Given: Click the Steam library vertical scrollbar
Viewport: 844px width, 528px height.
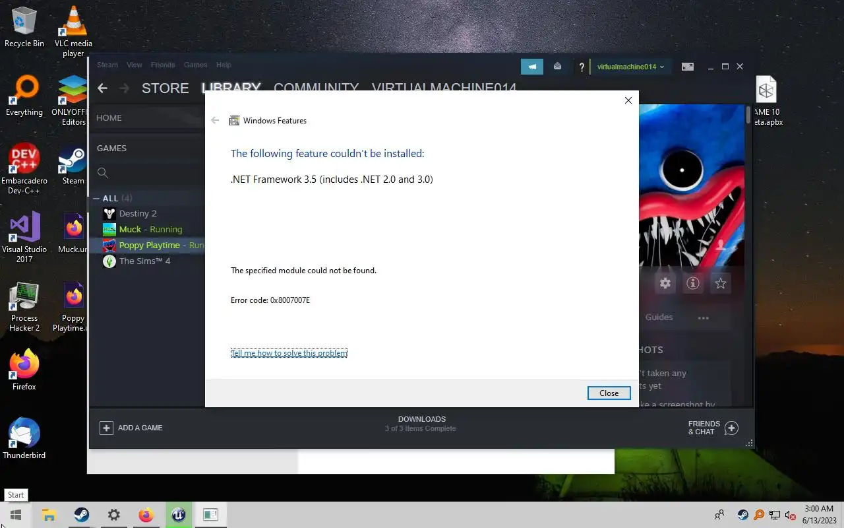Looking at the screenshot, I should point(748,115).
